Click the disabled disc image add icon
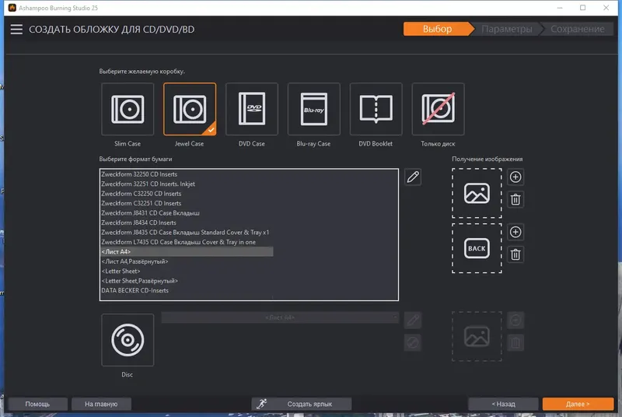622x417 pixels. tap(515, 321)
